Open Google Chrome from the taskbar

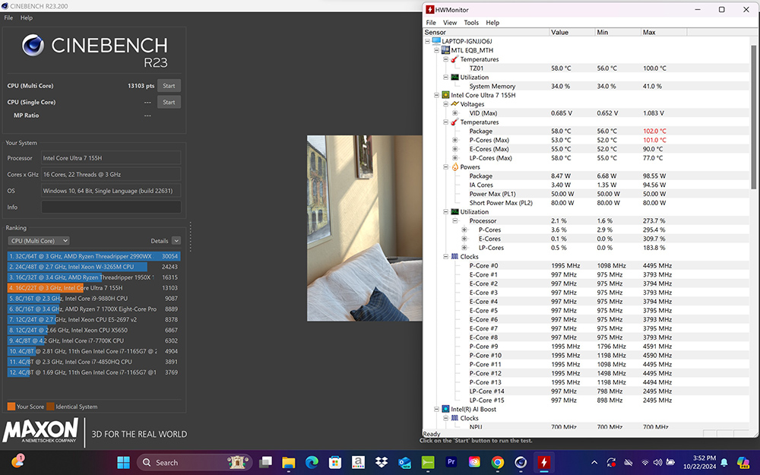click(x=497, y=462)
